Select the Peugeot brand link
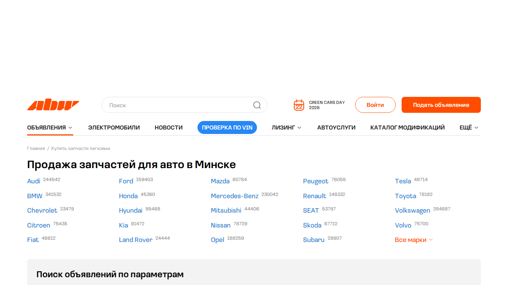 point(316,181)
